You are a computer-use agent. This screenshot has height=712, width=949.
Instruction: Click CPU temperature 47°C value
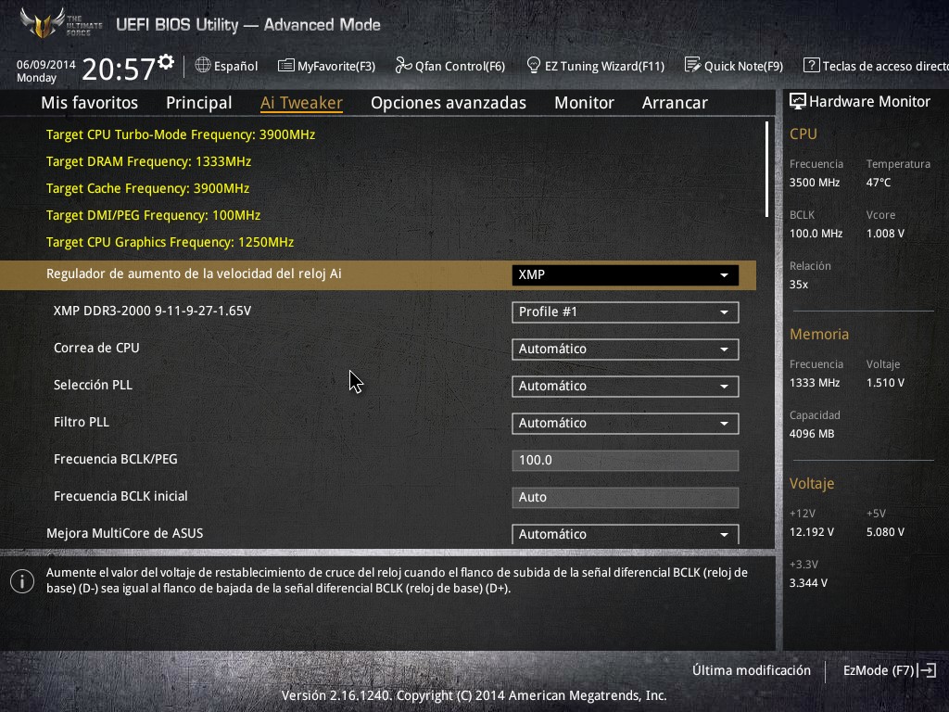click(879, 183)
